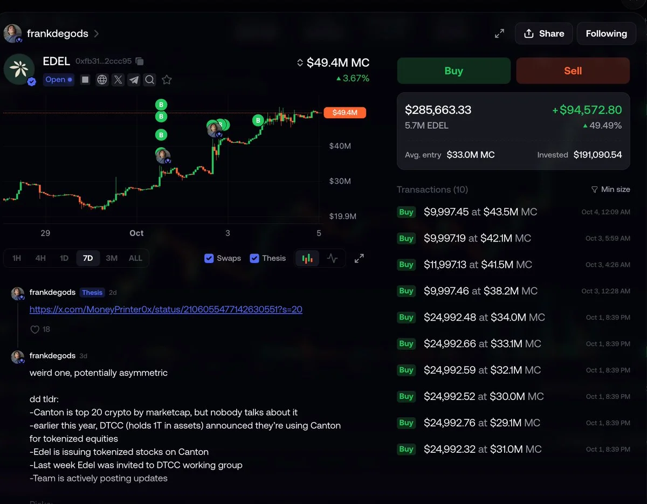Select the $24,992.76 at $29.1M MC transaction

point(513,423)
